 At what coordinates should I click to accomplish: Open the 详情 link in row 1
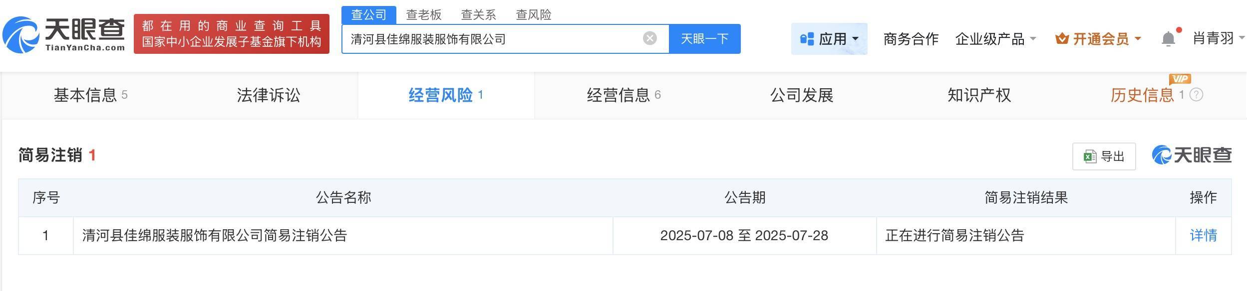[x=1203, y=235]
